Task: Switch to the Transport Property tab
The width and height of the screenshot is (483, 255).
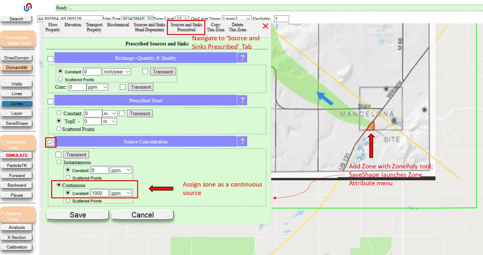Action: pos(94,27)
